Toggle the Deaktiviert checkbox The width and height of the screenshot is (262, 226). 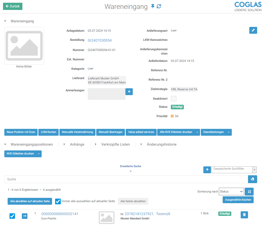tap(174, 99)
